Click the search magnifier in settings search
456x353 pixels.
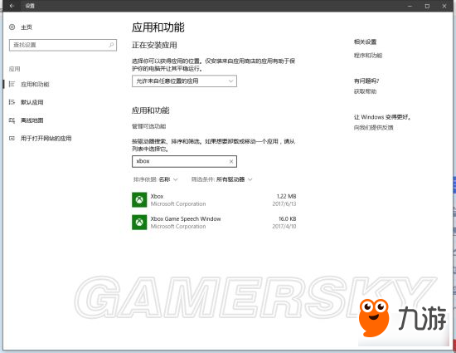[x=111, y=45]
